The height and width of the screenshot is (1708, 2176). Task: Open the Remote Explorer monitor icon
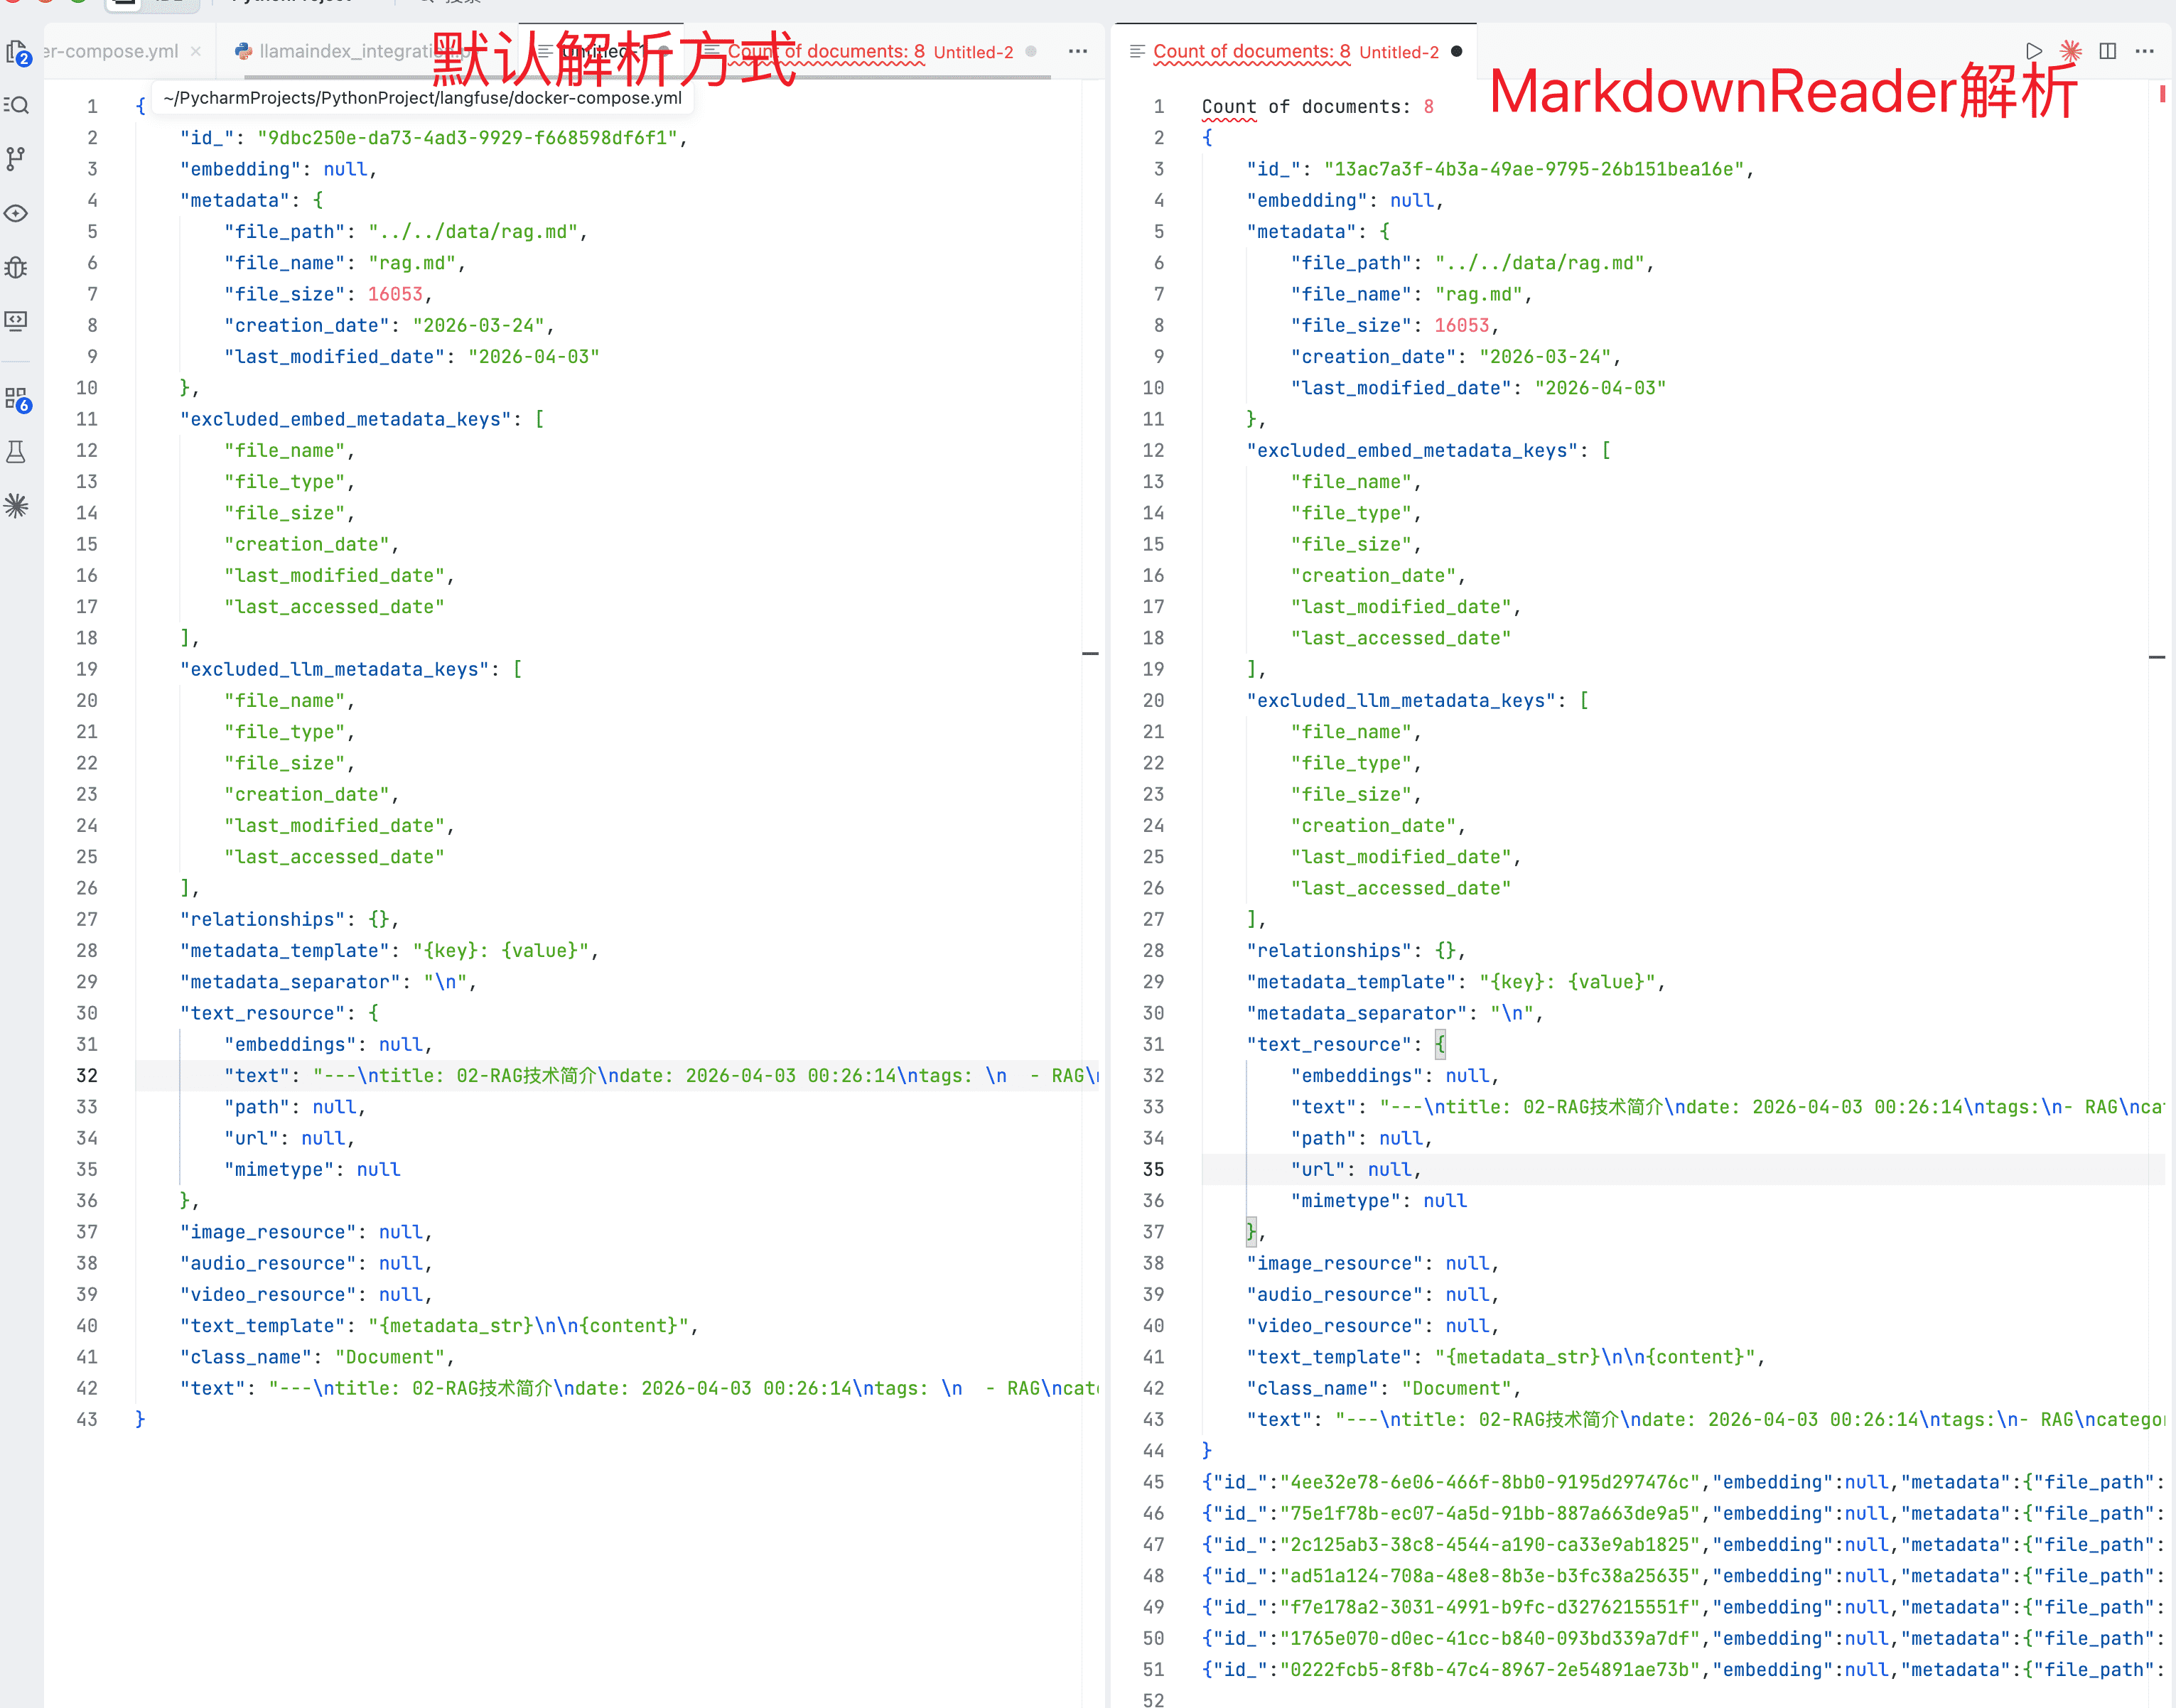tap(17, 320)
